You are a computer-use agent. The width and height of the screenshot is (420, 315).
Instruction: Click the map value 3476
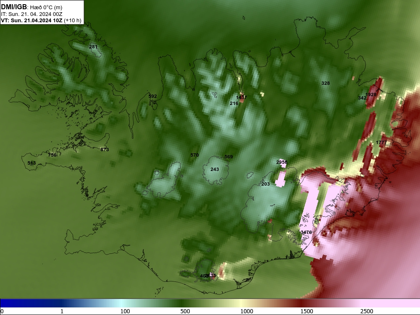[x=306, y=232]
